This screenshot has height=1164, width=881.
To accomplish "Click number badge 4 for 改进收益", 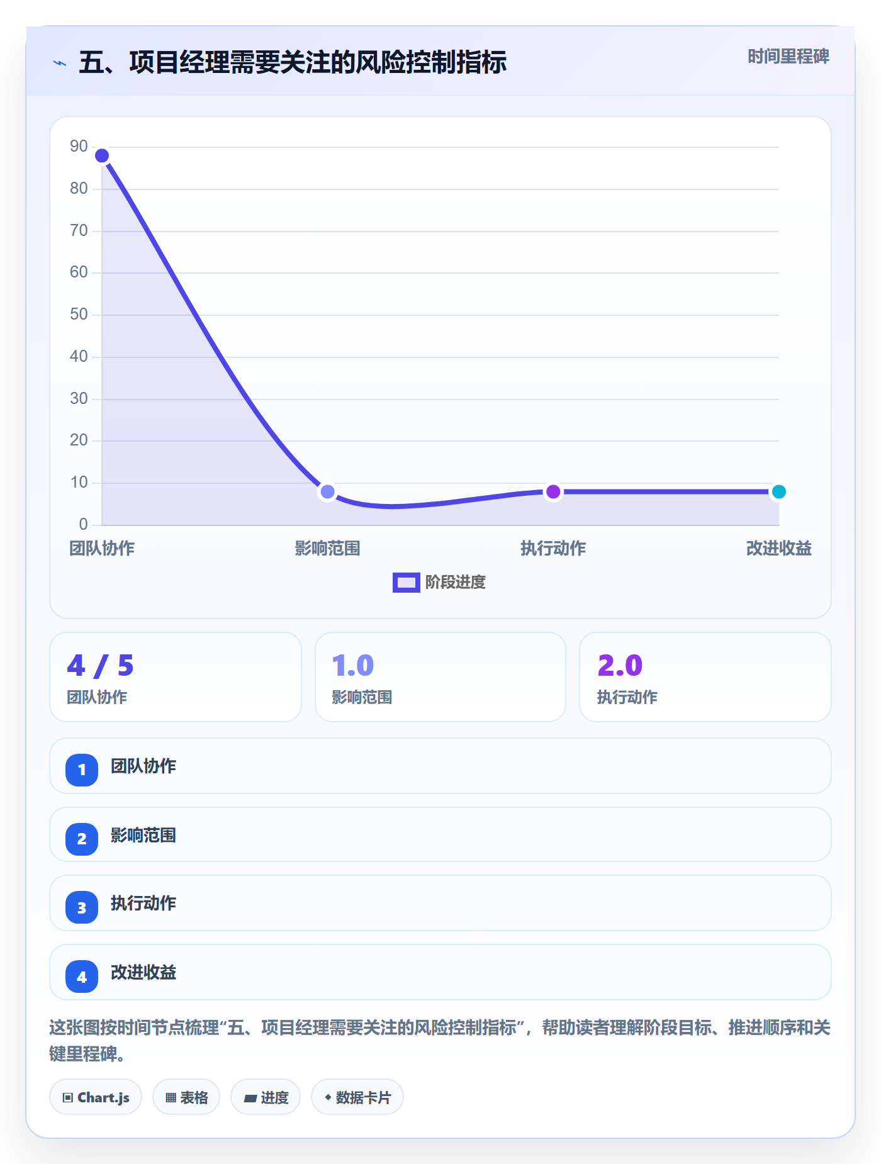I will pyautogui.click(x=82, y=977).
